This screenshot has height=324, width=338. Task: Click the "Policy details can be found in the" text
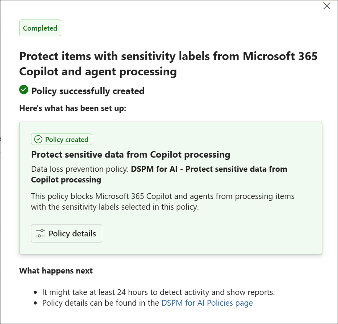tap(101, 303)
